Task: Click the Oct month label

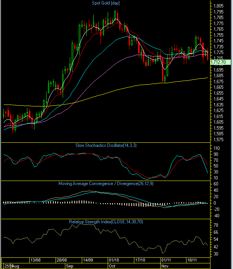Action: click(112, 266)
